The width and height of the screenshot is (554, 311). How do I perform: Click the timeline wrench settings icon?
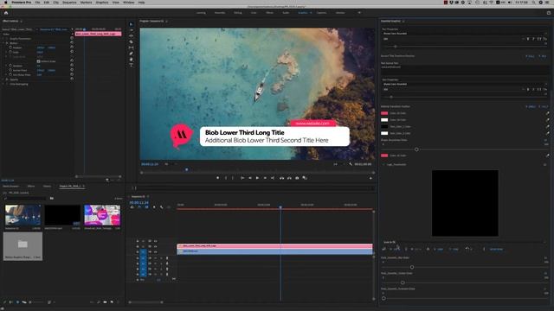[x=162, y=207]
